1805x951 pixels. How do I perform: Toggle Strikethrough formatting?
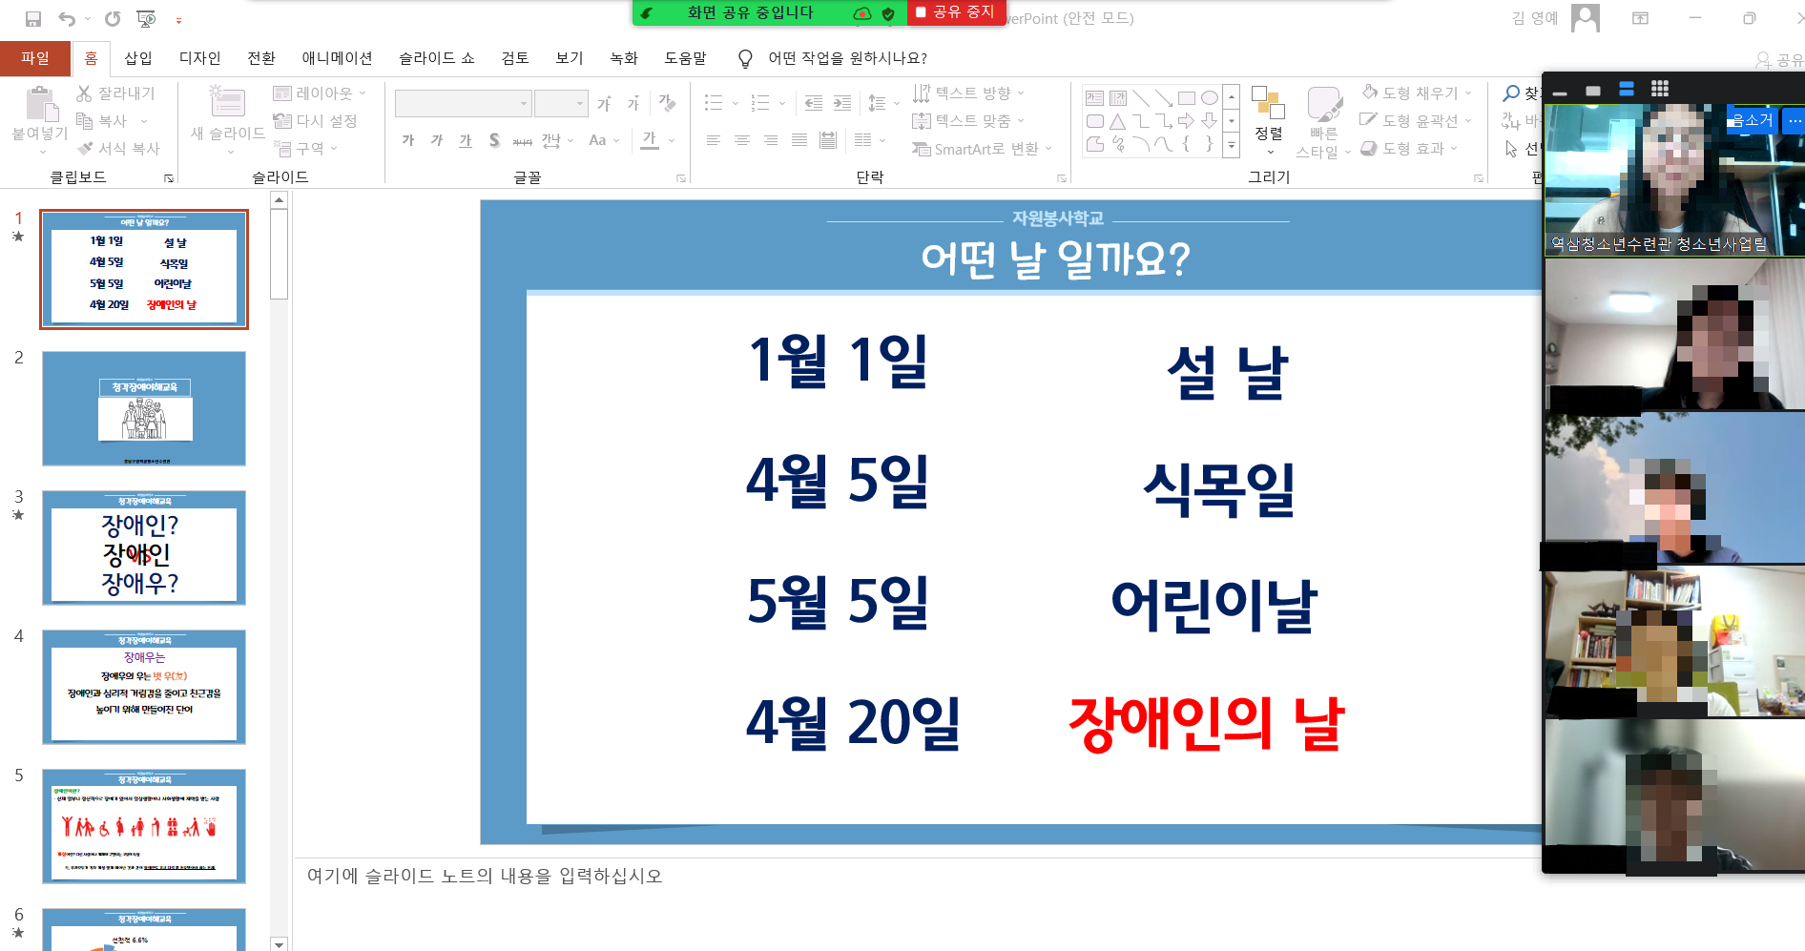tap(523, 140)
